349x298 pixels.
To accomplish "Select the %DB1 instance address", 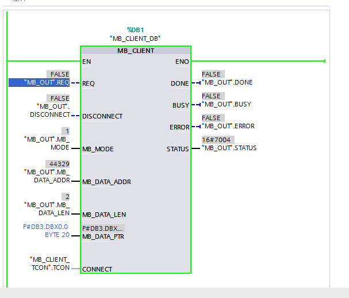I will (x=135, y=30).
